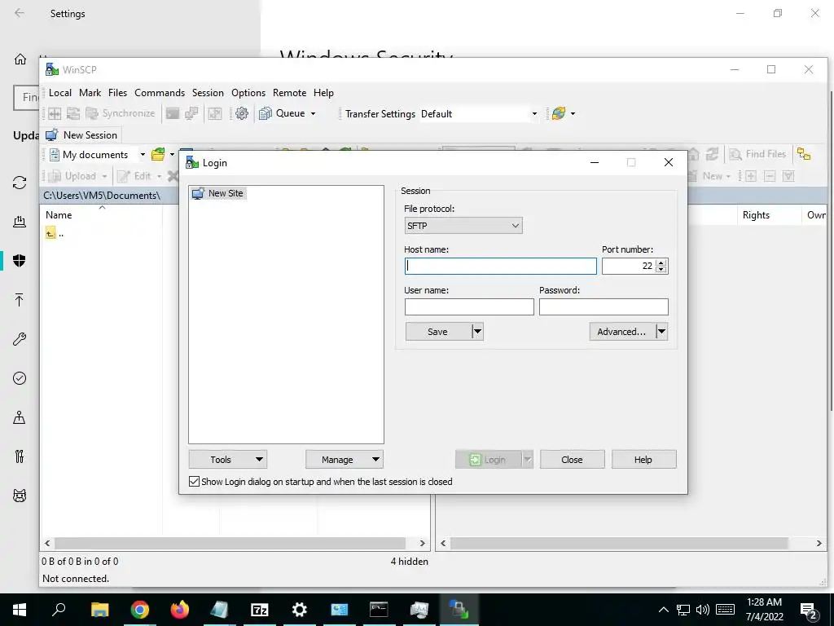Open Windows Security shield in Settings sidebar
The height and width of the screenshot is (626, 834).
(x=20, y=261)
